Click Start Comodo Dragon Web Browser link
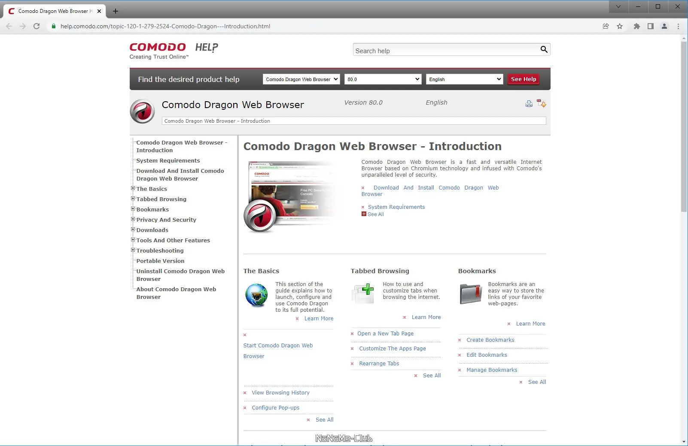 278,351
